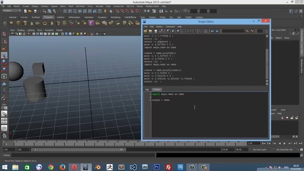Open Google Chrome from taskbar

click(50, 167)
